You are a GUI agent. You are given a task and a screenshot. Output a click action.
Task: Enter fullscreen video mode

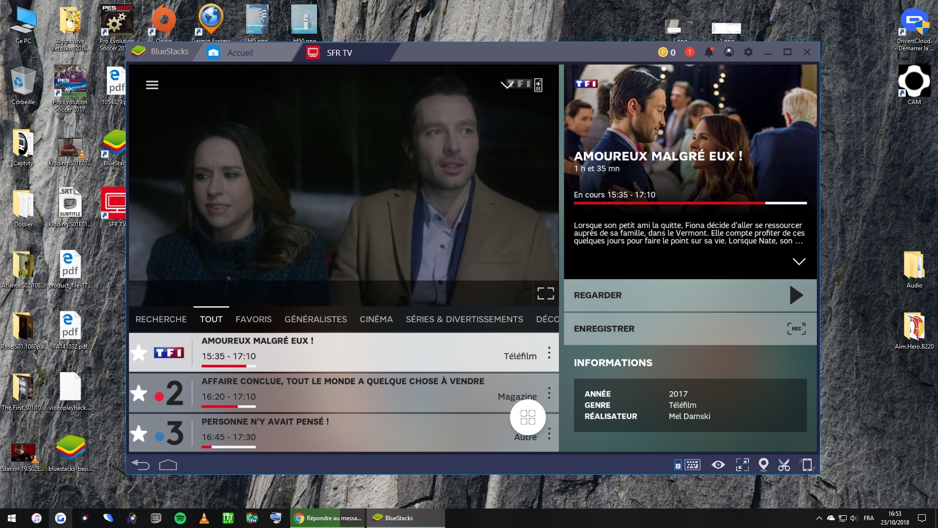(545, 293)
